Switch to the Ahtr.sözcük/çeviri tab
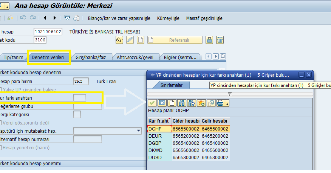Screen dimensions: 331x173 [x=135, y=58]
